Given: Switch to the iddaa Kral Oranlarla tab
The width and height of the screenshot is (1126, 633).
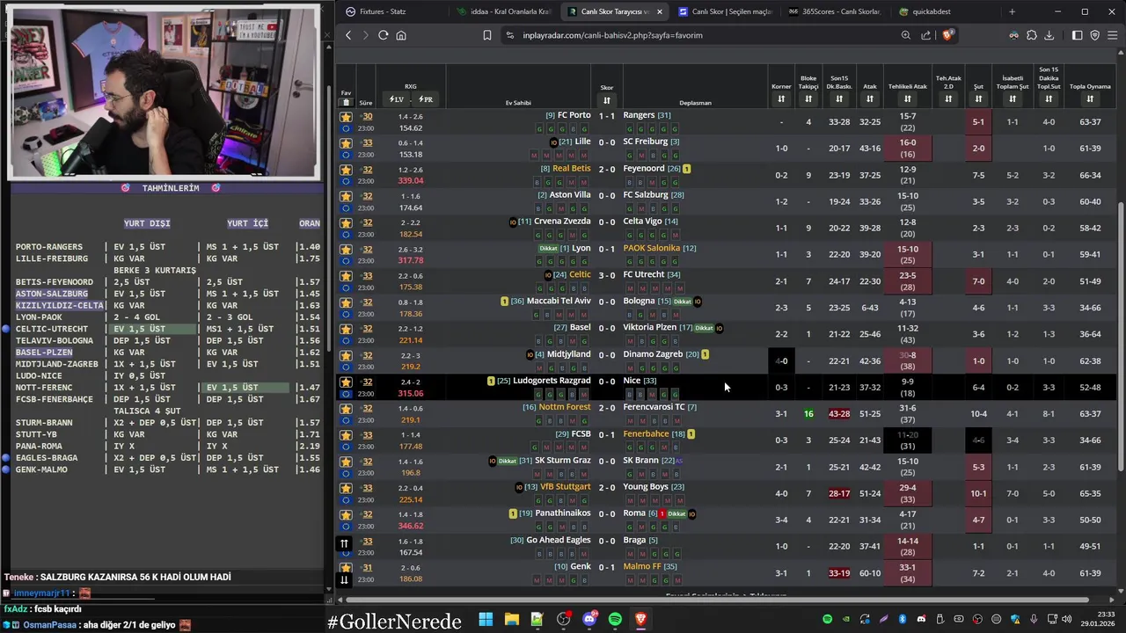Looking at the screenshot, I should (503, 11).
